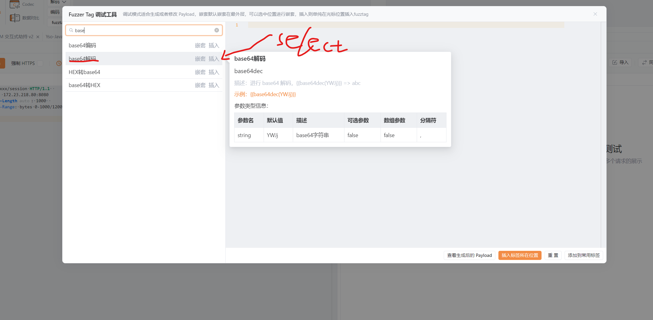Open 数据对比 icon in background window
This screenshot has height=320, width=653.
(15, 18)
